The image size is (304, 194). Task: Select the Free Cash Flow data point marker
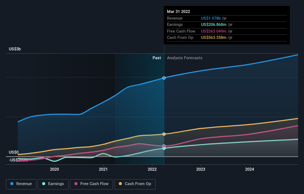(x=164, y=146)
